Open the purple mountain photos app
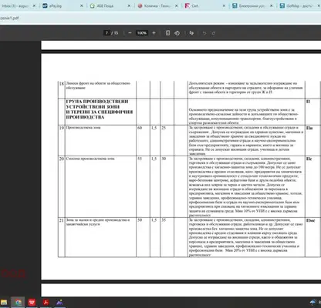This screenshot has width=321, height=308. coord(59,303)
